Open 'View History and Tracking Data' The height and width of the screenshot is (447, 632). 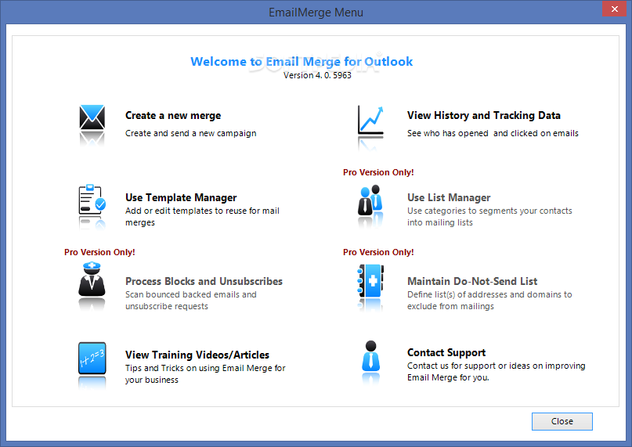pos(484,116)
